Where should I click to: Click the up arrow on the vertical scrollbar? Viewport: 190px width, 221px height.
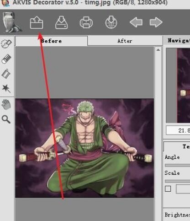point(158,50)
